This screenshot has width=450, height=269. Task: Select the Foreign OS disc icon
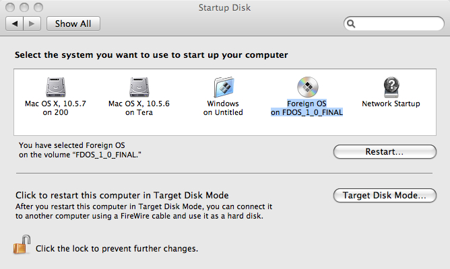307,87
